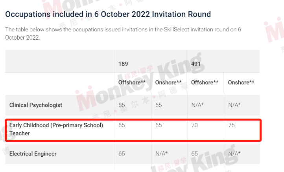The height and width of the screenshot is (172, 284).
Task: Select the 189 visa column header
Action: click(123, 64)
